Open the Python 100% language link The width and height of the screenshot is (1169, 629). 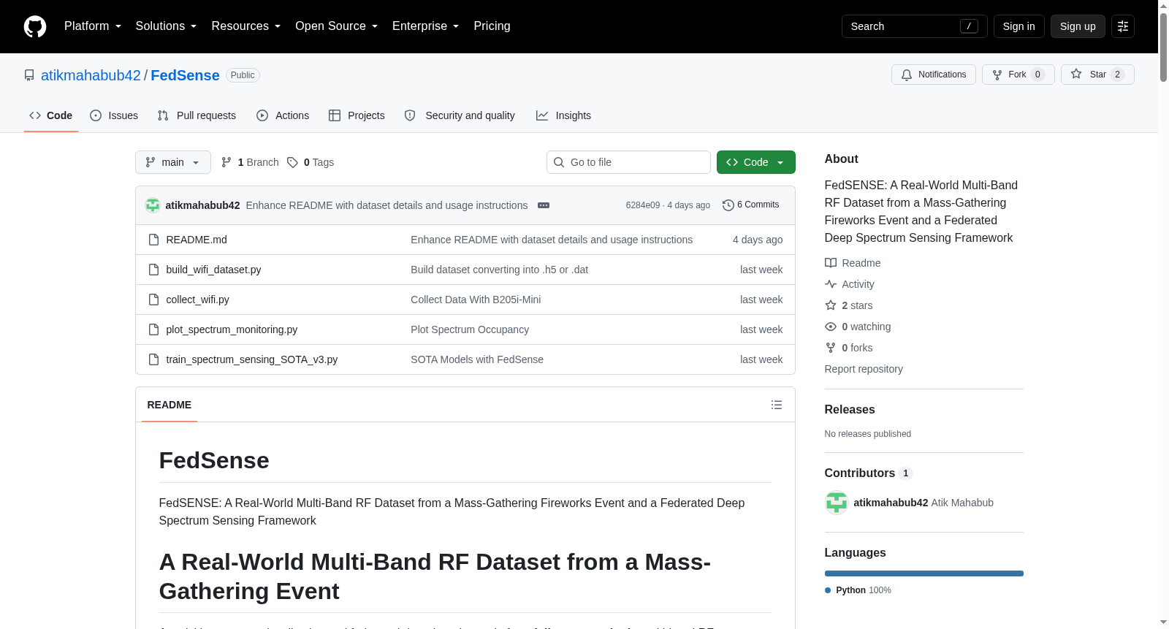click(858, 590)
